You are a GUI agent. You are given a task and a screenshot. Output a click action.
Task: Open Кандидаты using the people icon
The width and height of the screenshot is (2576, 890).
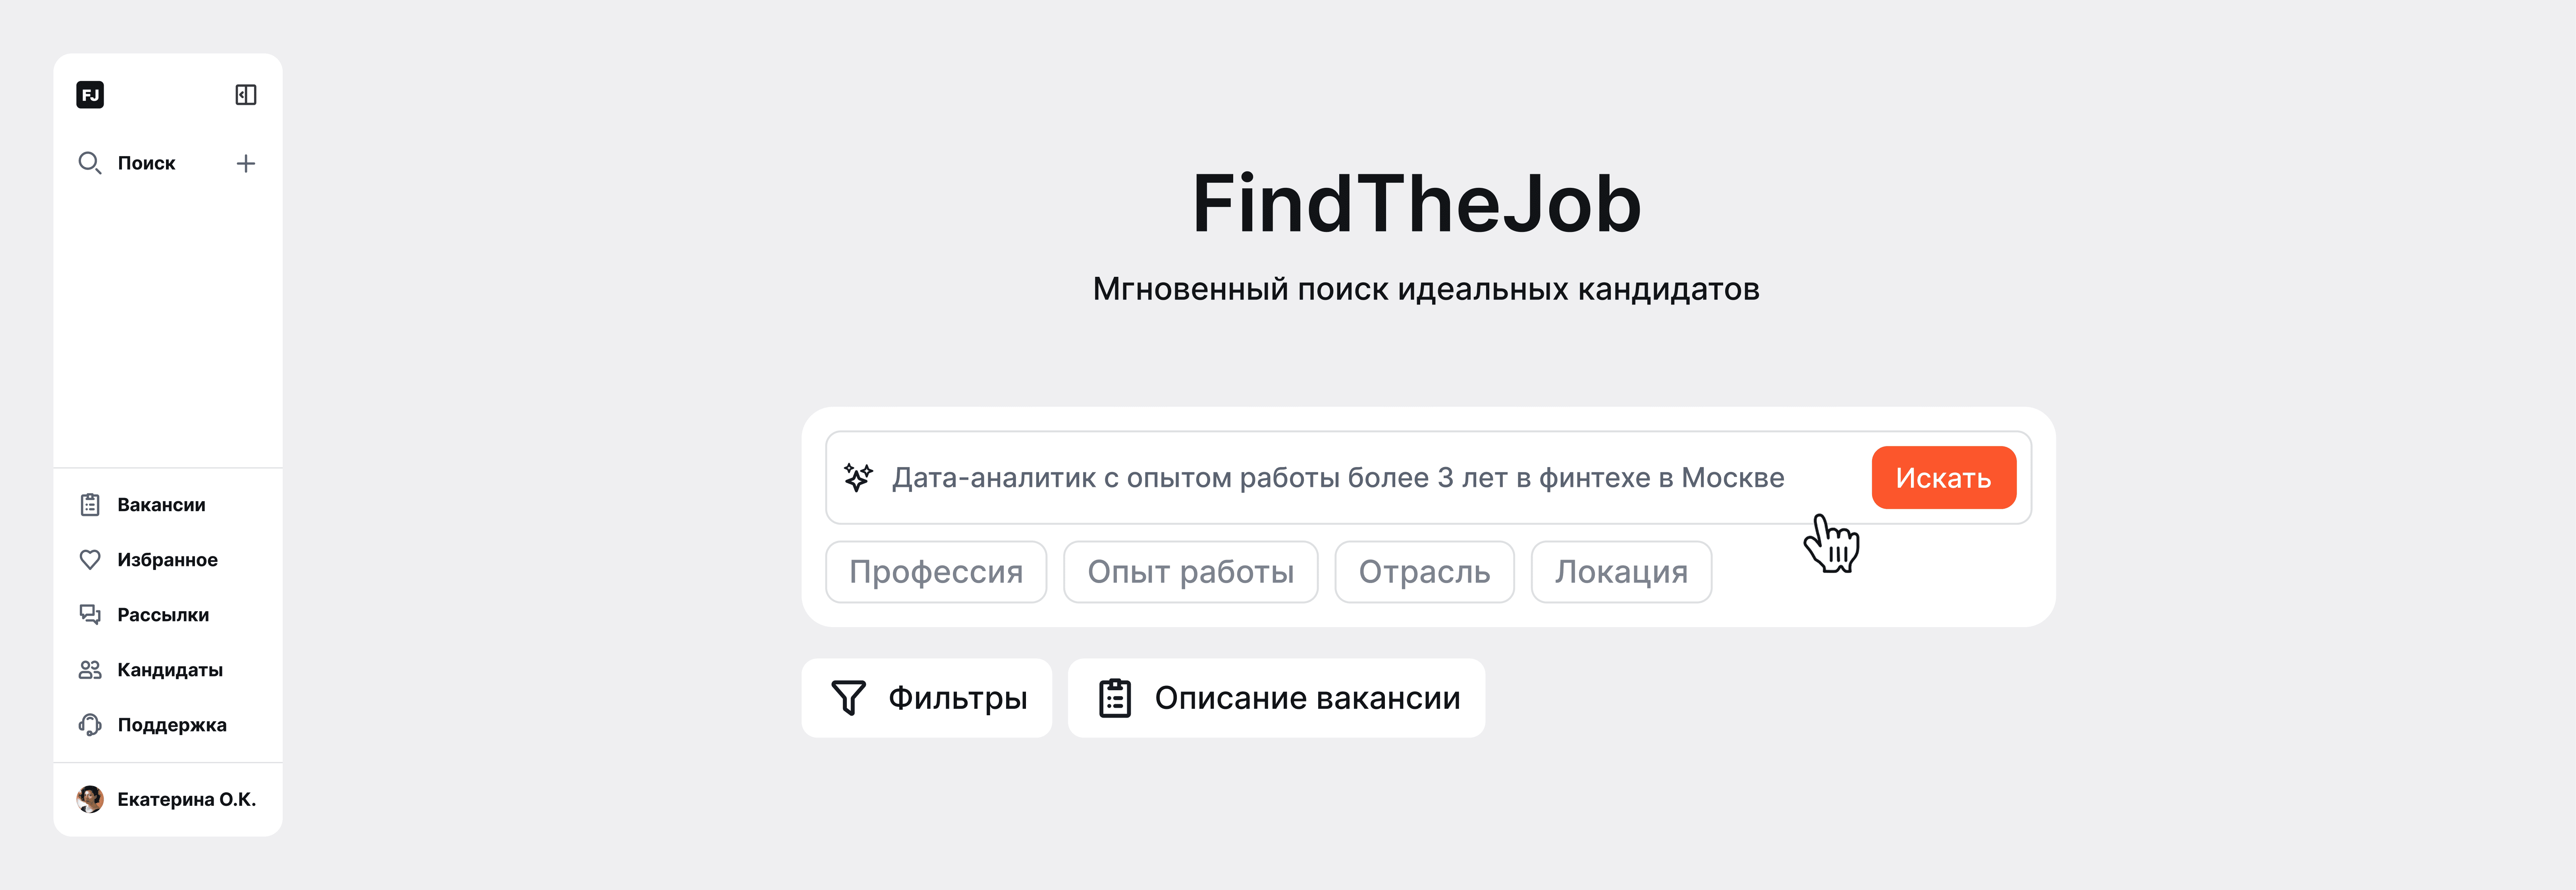click(90, 669)
